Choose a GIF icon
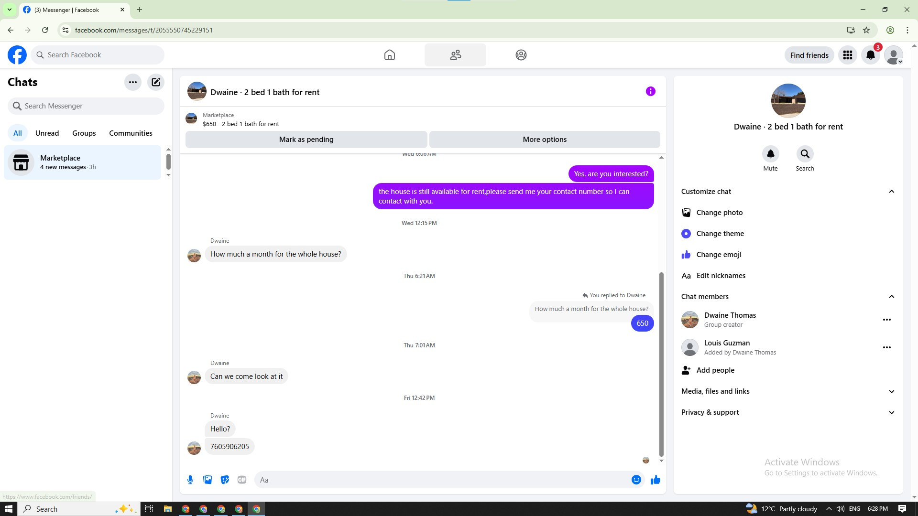 tap(242, 480)
